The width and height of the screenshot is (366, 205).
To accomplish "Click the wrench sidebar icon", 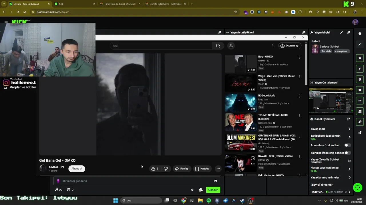I will (x=360, y=122).
